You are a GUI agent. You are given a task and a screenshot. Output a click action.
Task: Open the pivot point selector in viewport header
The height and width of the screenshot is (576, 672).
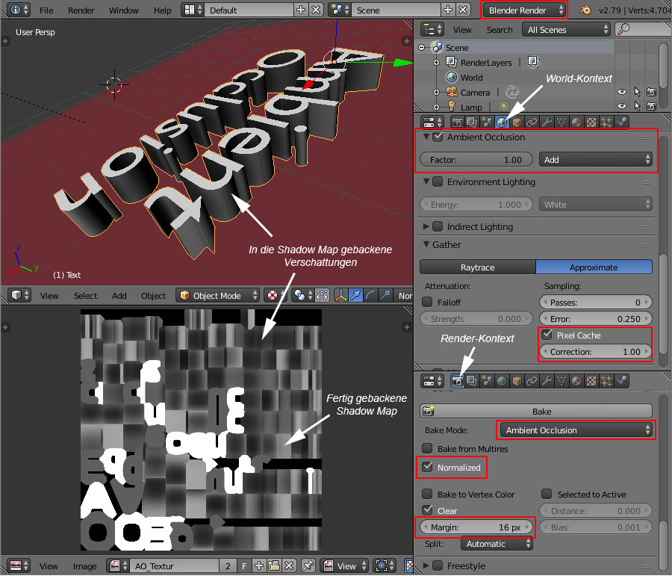[302, 296]
